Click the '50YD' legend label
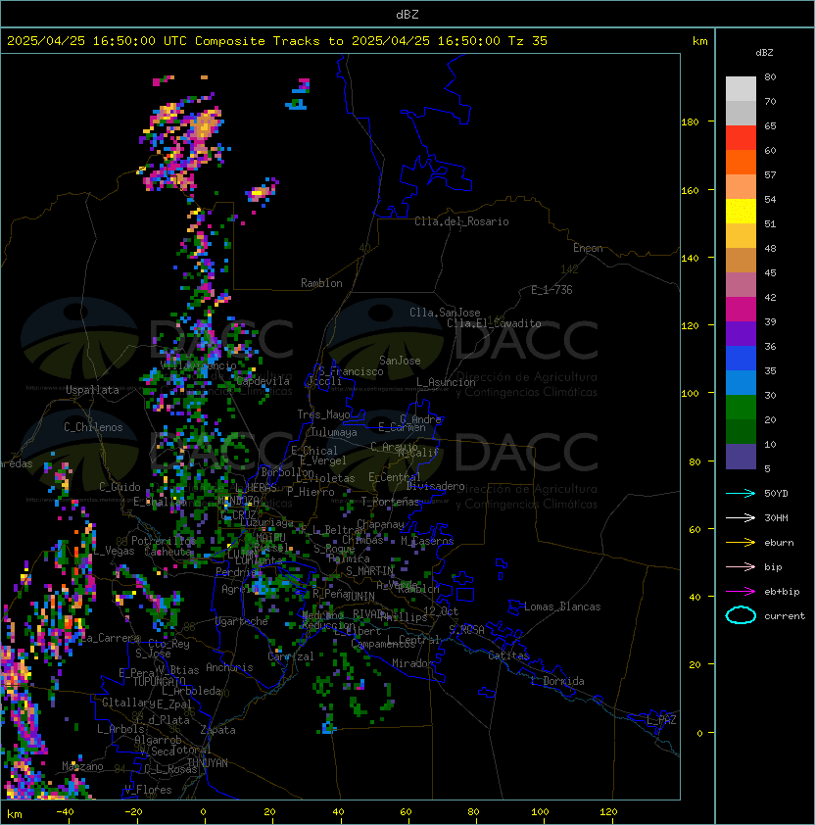The width and height of the screenshot is (815, 825). click(x=776, y=493)
